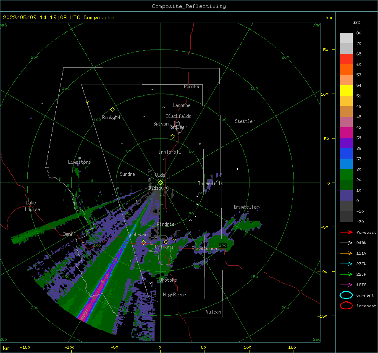The height and width of the screenshot is (353, 378).
Task: Click the orange 111V arrow icon
Action: [x=346, y=253]
